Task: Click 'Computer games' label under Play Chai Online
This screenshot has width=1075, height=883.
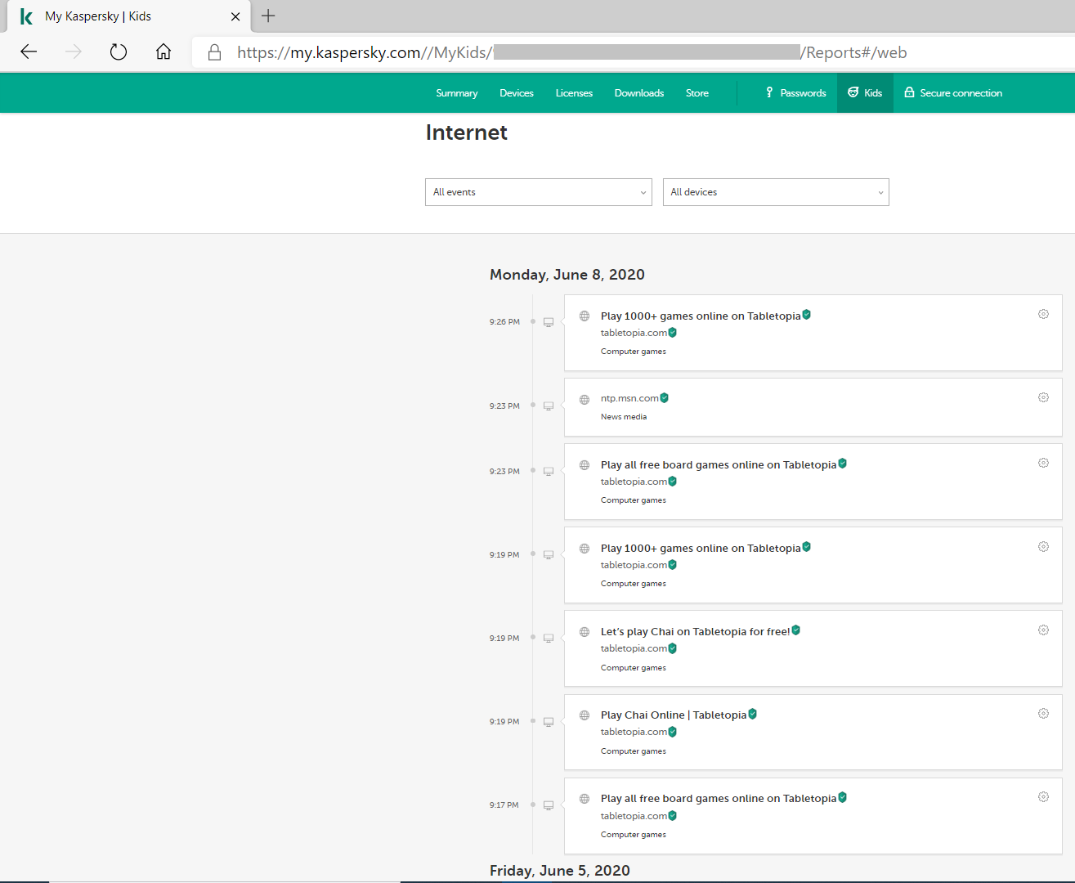Action: (x=634, y=751)
